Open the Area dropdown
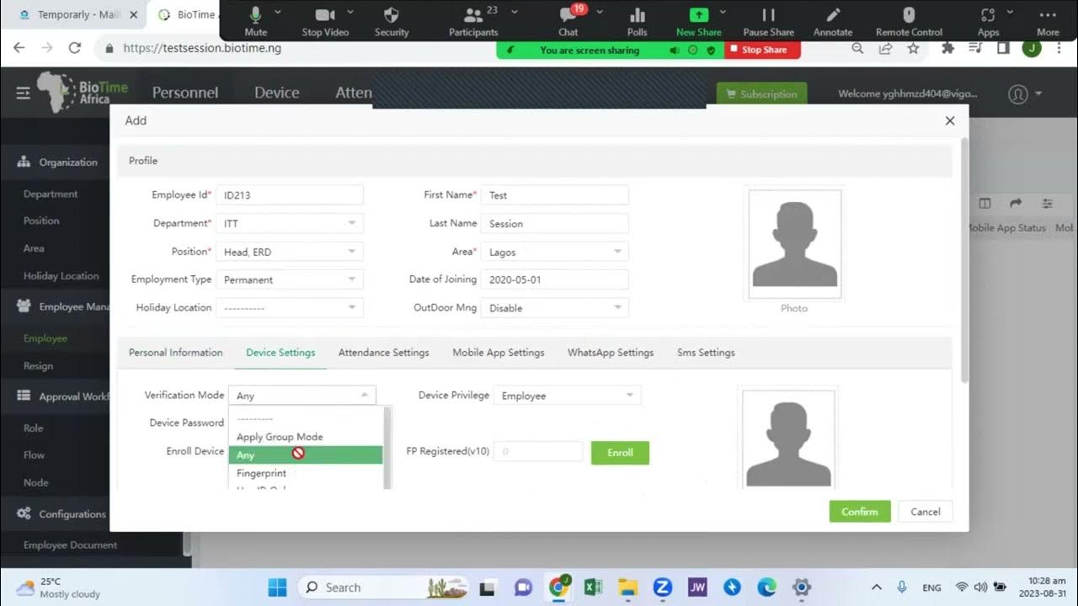 coord(555,252)
